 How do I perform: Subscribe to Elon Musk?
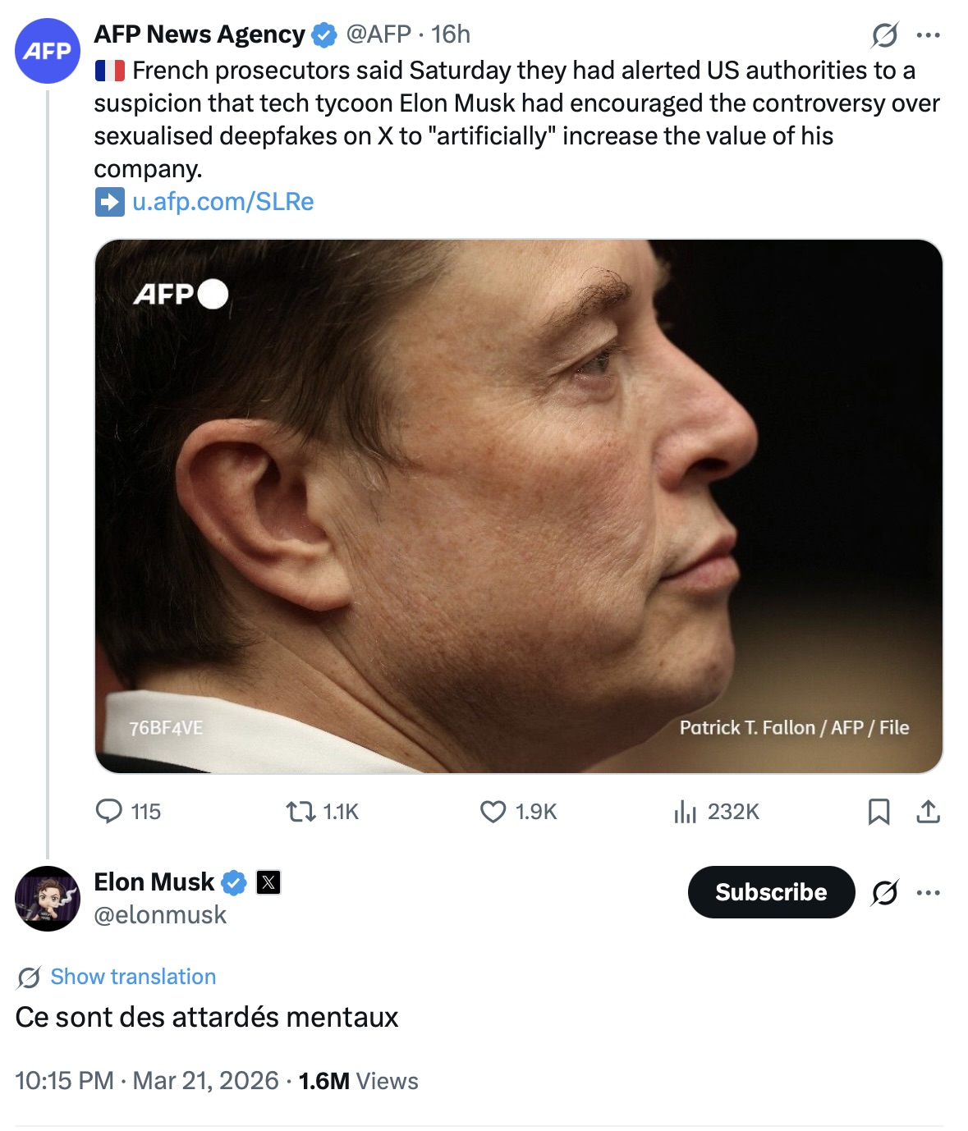[x=771, y=892]
